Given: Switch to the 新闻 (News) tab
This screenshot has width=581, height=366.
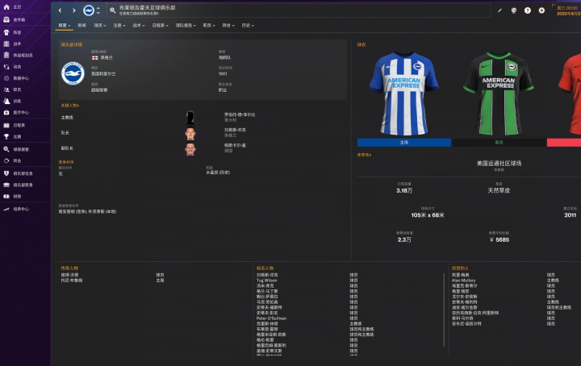Looking at the screenshot, I should tap(82, 26).
